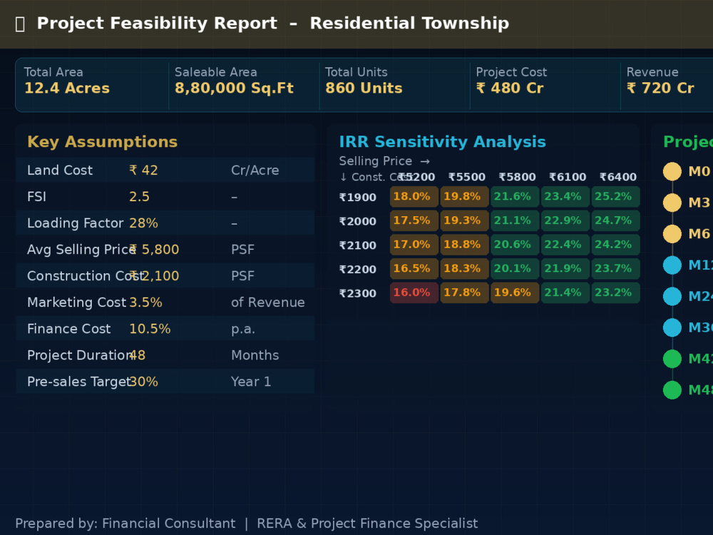
Task: Click the Saleable Area 8,80,000 Sq.Ft value
Action: [x=234, y=88]
